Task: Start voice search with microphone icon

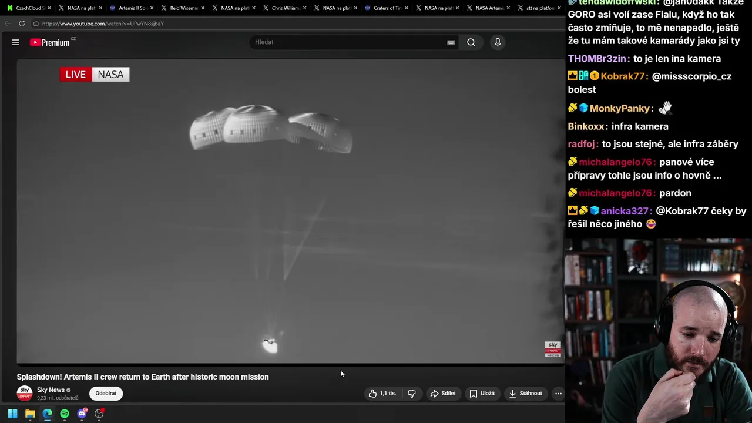Action: click(498, 42)
